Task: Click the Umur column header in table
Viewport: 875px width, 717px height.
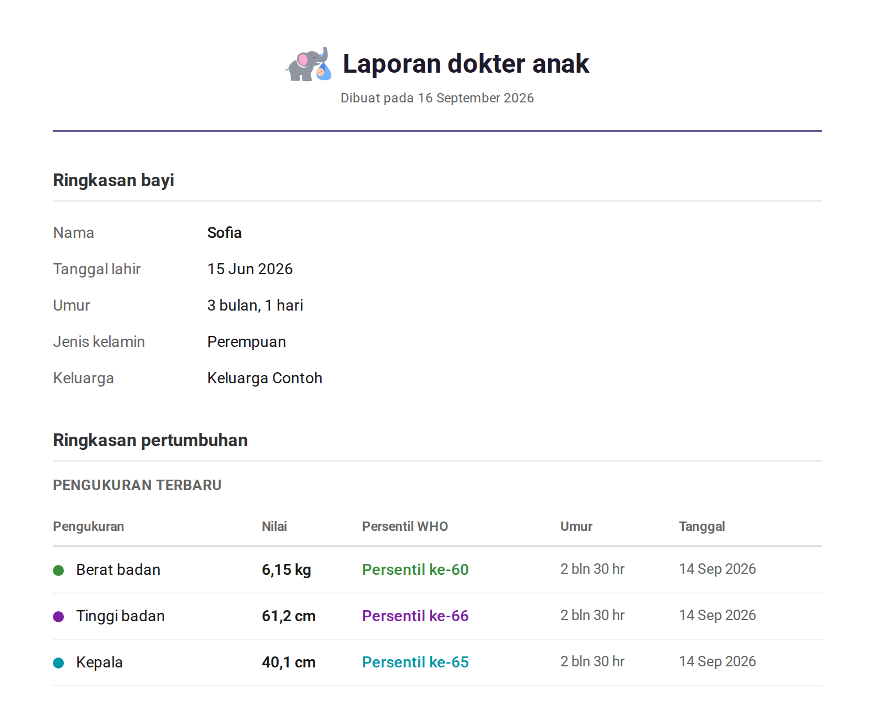Action: tap(576, 526)
